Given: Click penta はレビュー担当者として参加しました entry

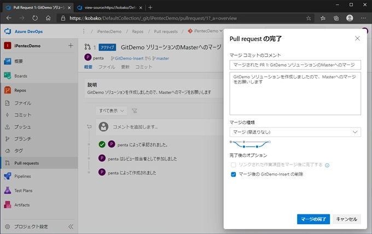Looking at the screenshot, I should pyautogui.click(x=142, y=159).
